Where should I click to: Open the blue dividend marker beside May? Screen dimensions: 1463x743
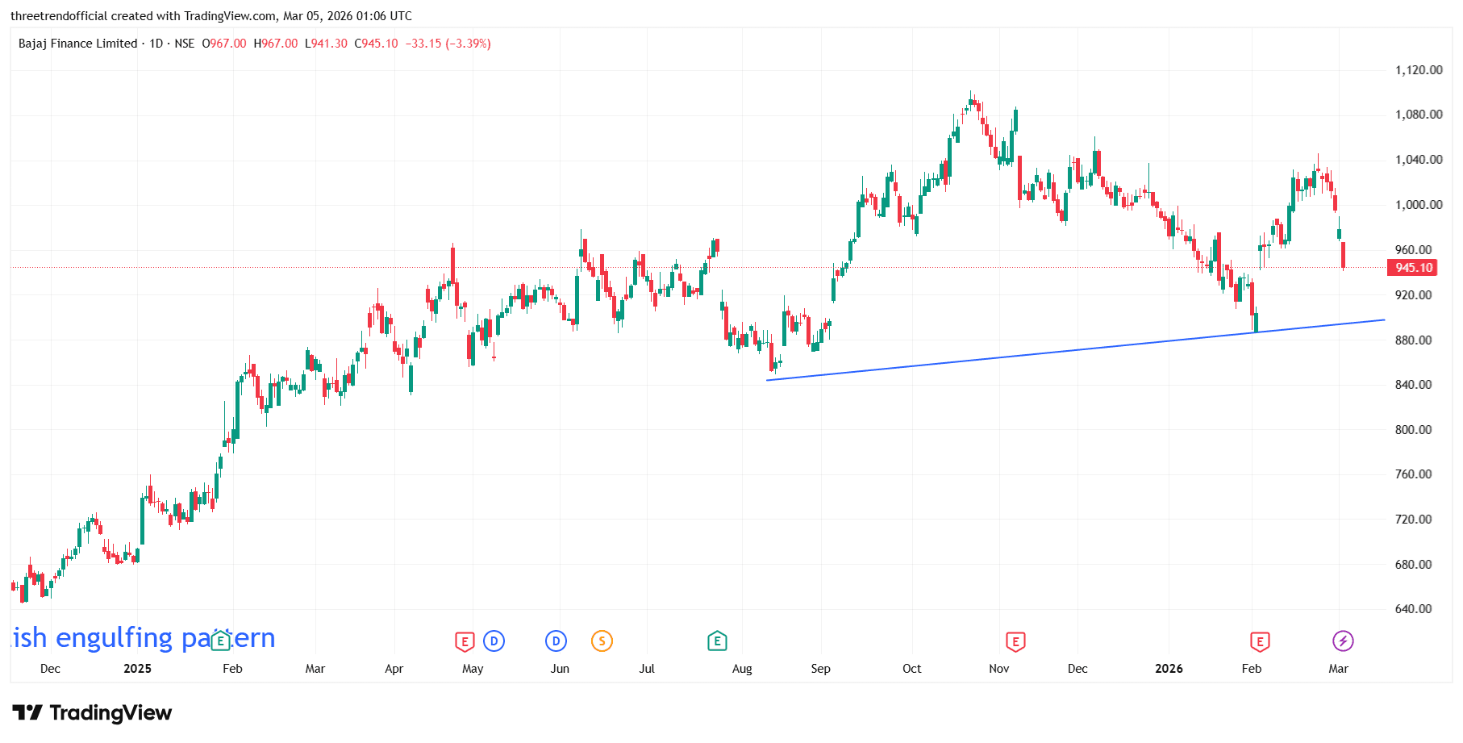(x=494, y=641)
